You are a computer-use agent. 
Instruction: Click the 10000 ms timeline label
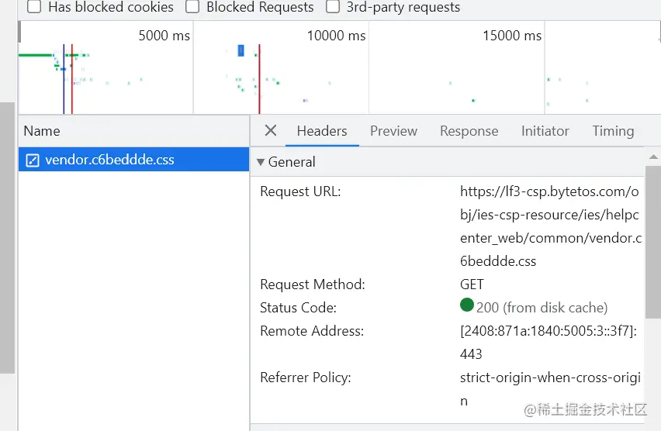coord(336,36)
